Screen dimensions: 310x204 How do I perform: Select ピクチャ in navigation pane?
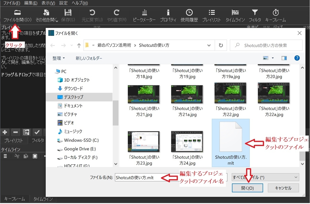(71, 114)
